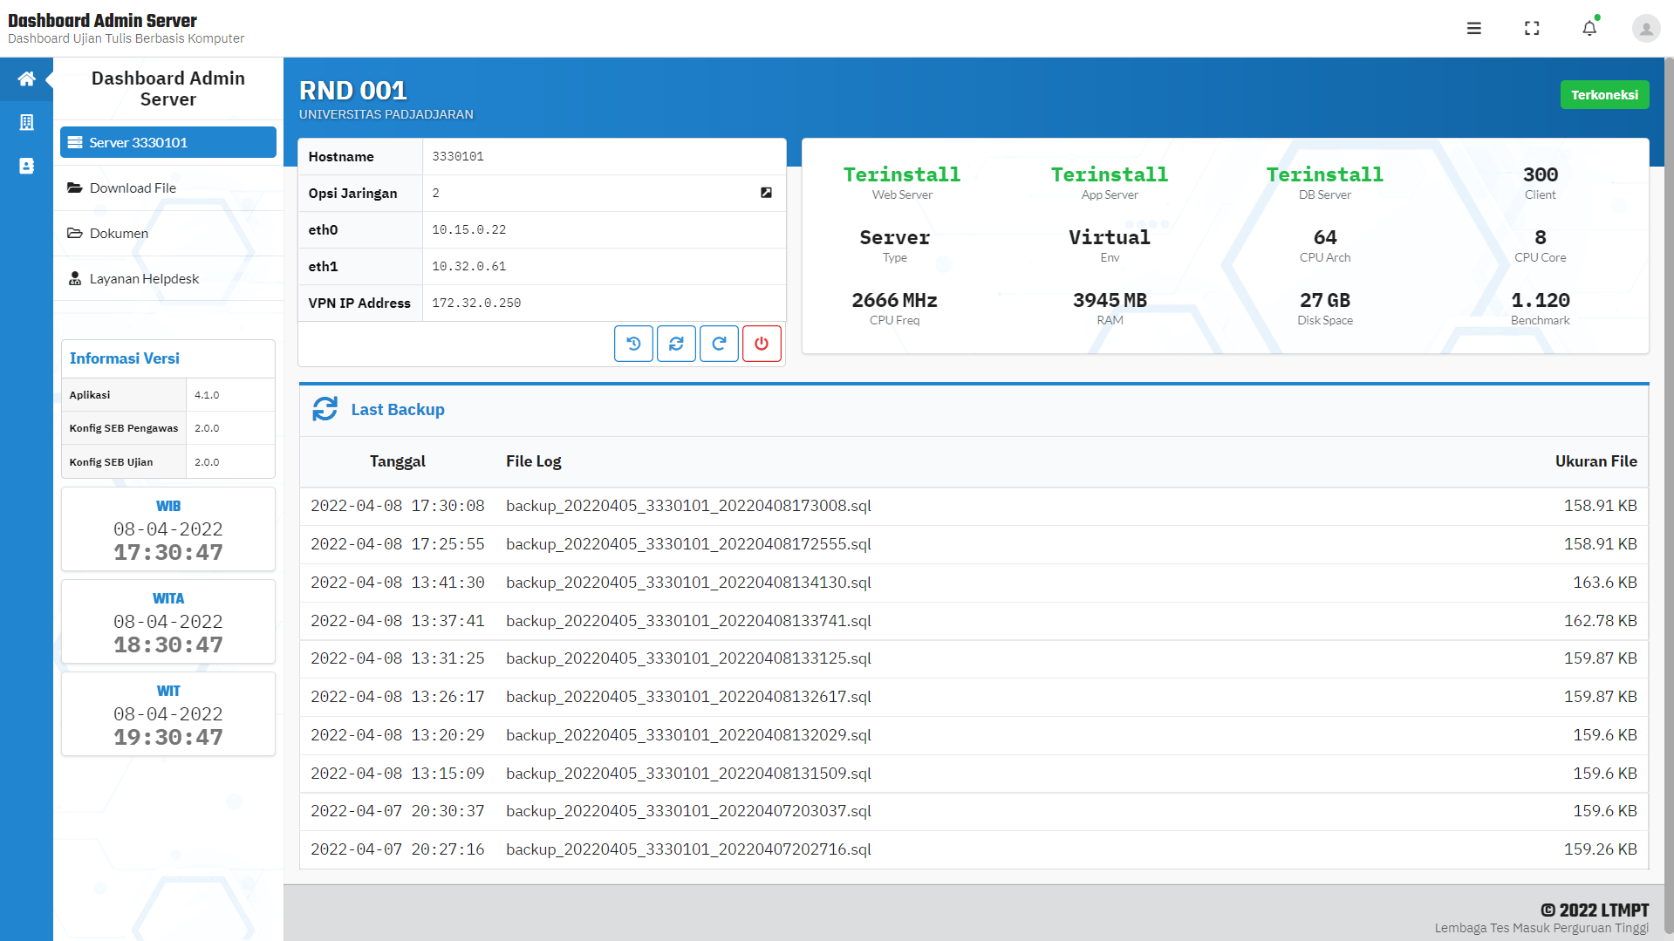Toggle the hamburger menu icon
This screenshot has width=1674, height=941.
point(1474,28)
